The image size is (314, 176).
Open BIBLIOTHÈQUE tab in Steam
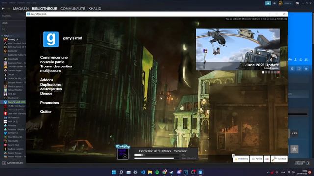[x=45, y=9]
